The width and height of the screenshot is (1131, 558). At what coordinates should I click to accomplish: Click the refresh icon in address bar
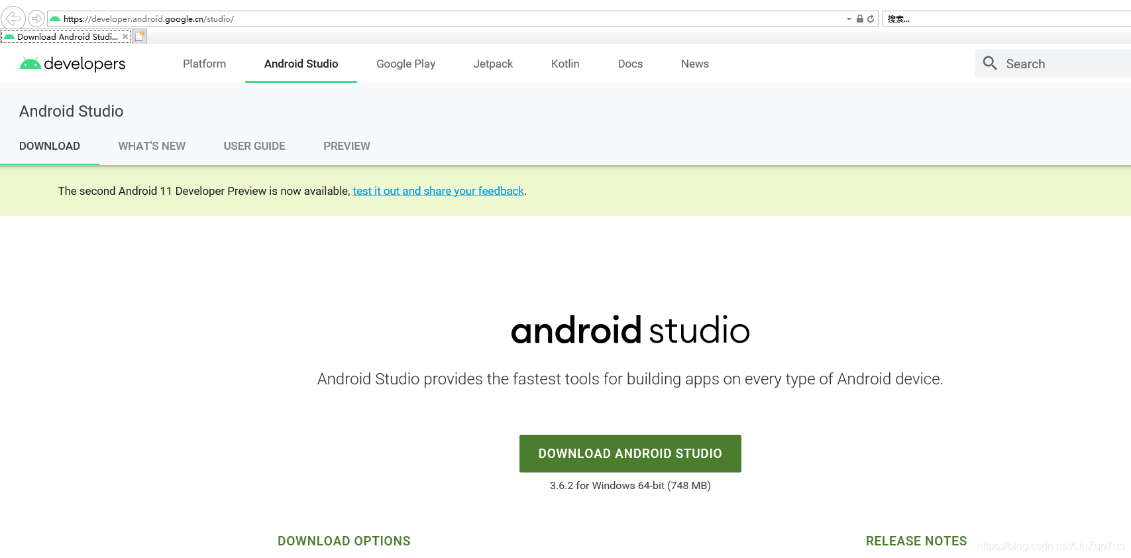871,19
